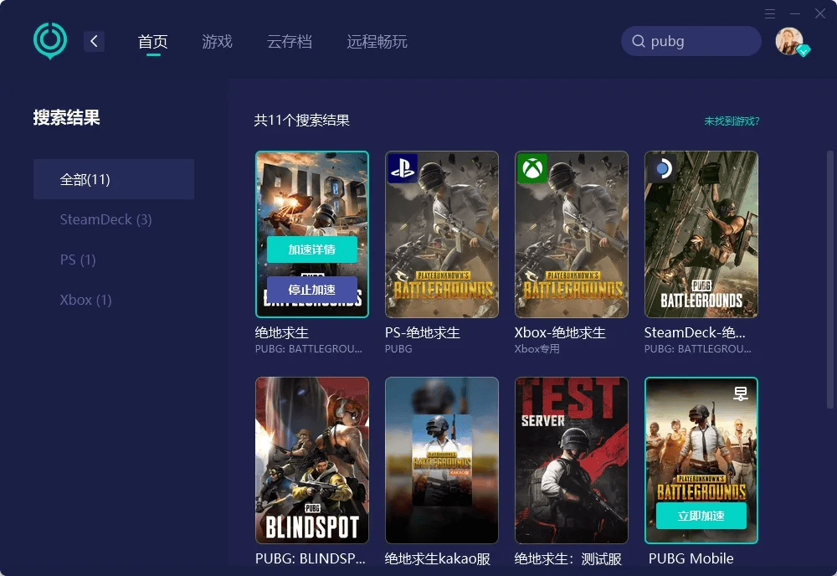Click 立即加速 on PUBG Mobile card
The width and height of the screenshot is (837, 576).
point(701,516)
